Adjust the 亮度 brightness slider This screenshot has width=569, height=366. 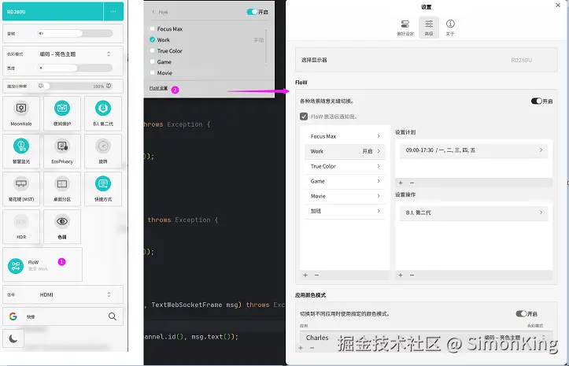tap(75, 68)
